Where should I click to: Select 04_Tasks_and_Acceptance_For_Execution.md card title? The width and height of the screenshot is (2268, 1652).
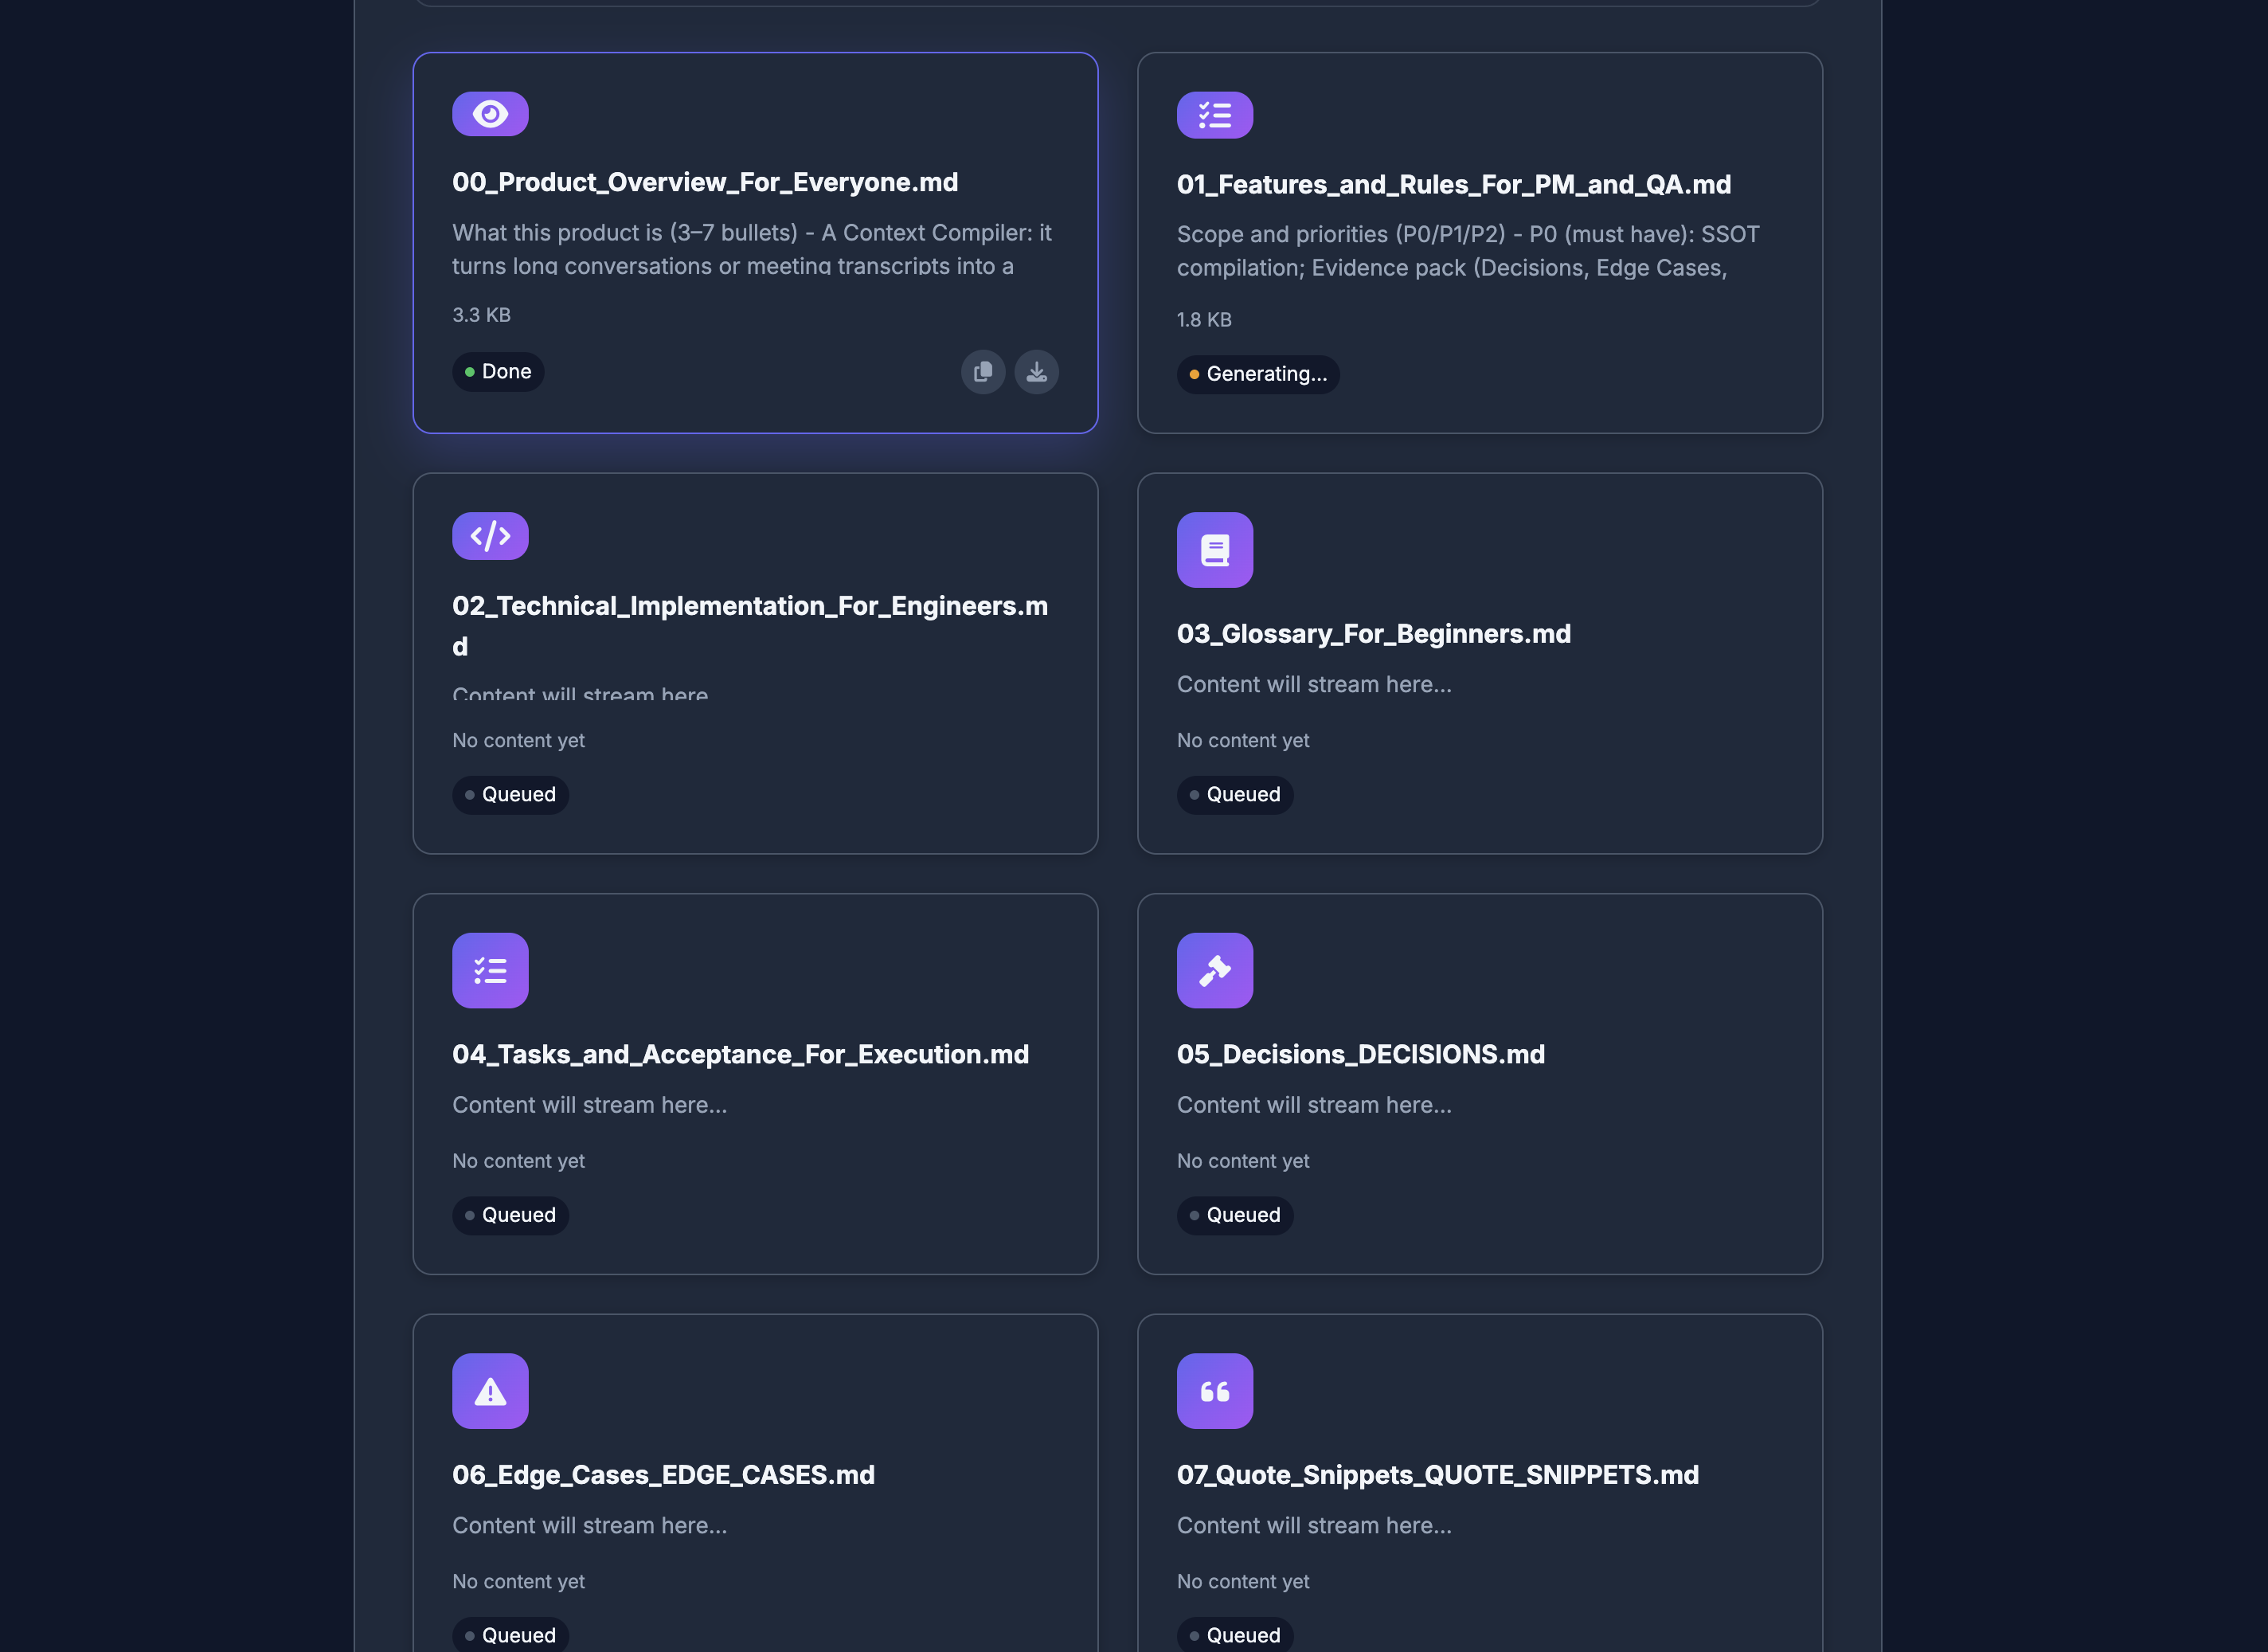pyautogui.click(x=740, y=1054)
